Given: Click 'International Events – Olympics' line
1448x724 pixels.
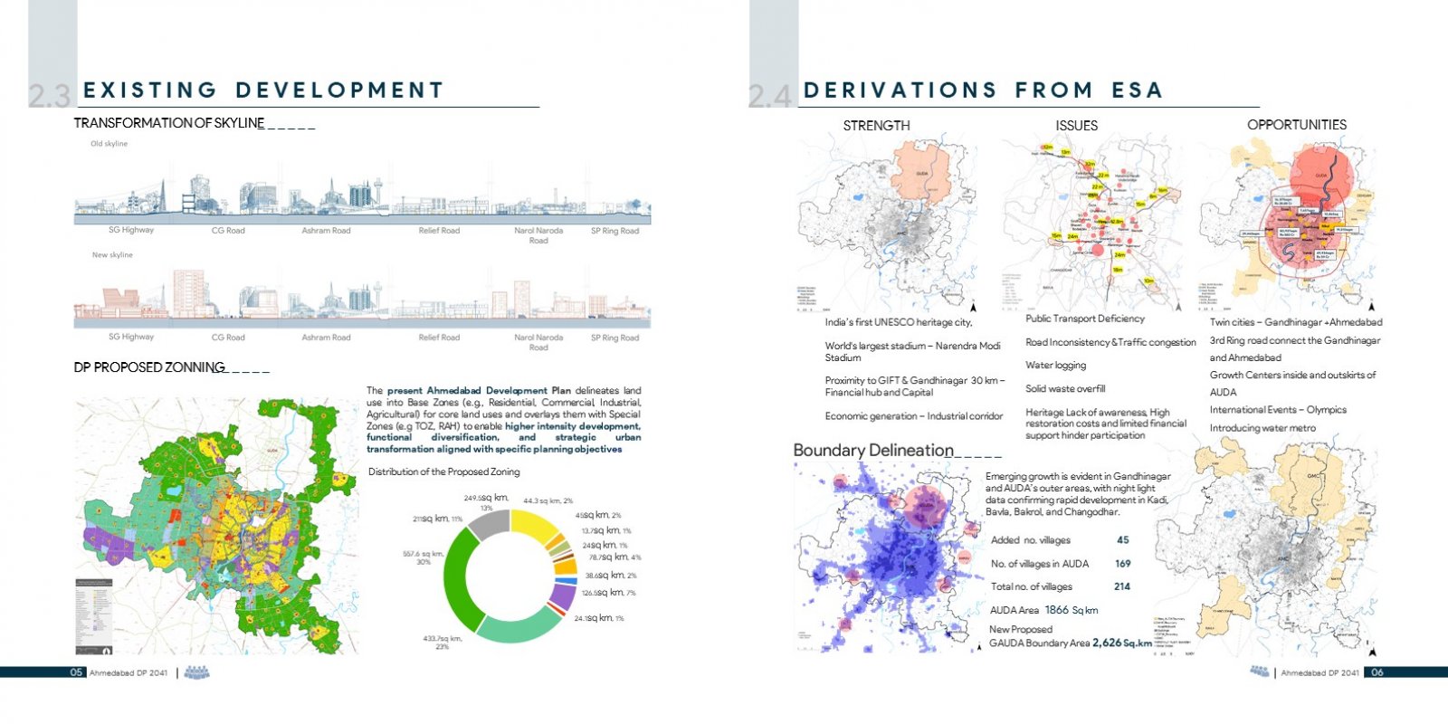Looking at the screenshot, I should point(1278,410).
